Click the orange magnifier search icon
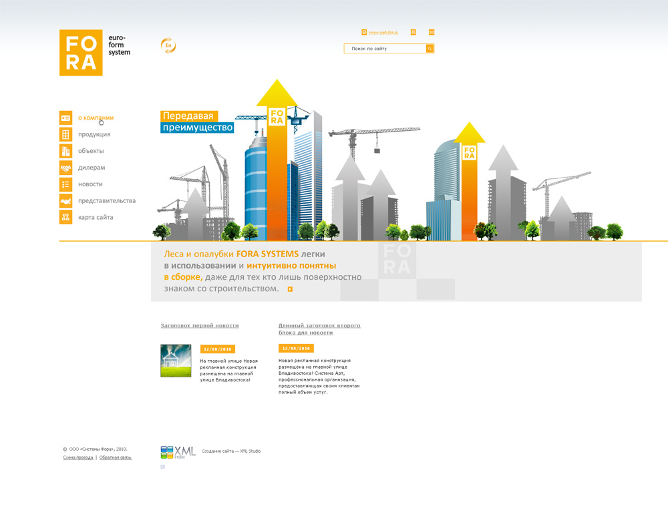 (x=430, y=48)
